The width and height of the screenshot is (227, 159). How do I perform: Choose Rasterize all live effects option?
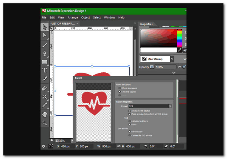pyautogui.click(x=129, y=131)
